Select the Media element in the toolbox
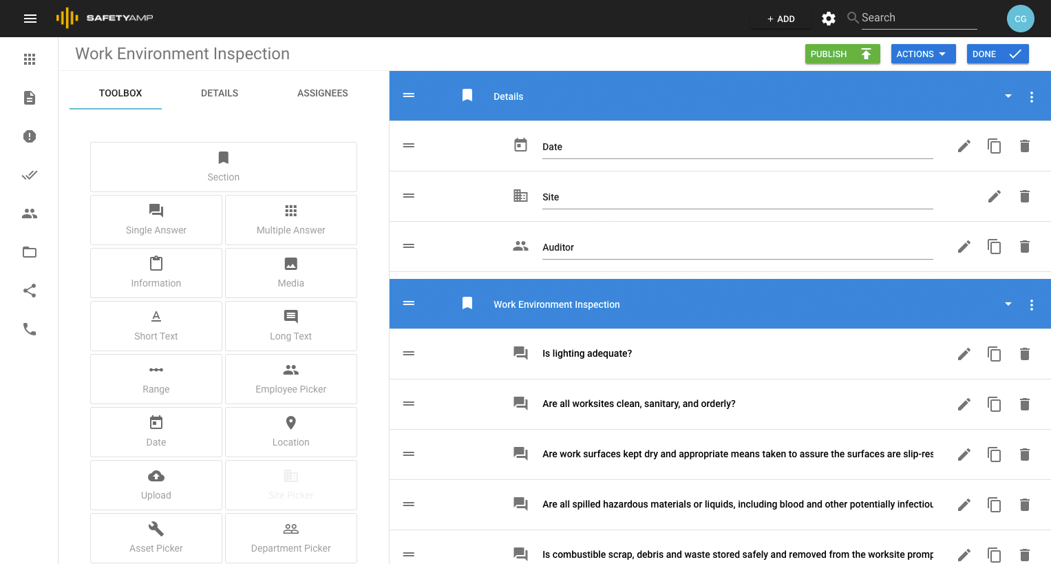The image size is (1051, 564). coord(290,273)
